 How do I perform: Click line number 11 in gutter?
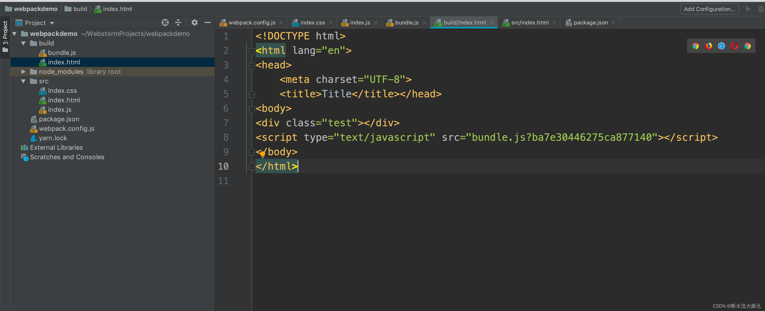(x=223, y=181)
